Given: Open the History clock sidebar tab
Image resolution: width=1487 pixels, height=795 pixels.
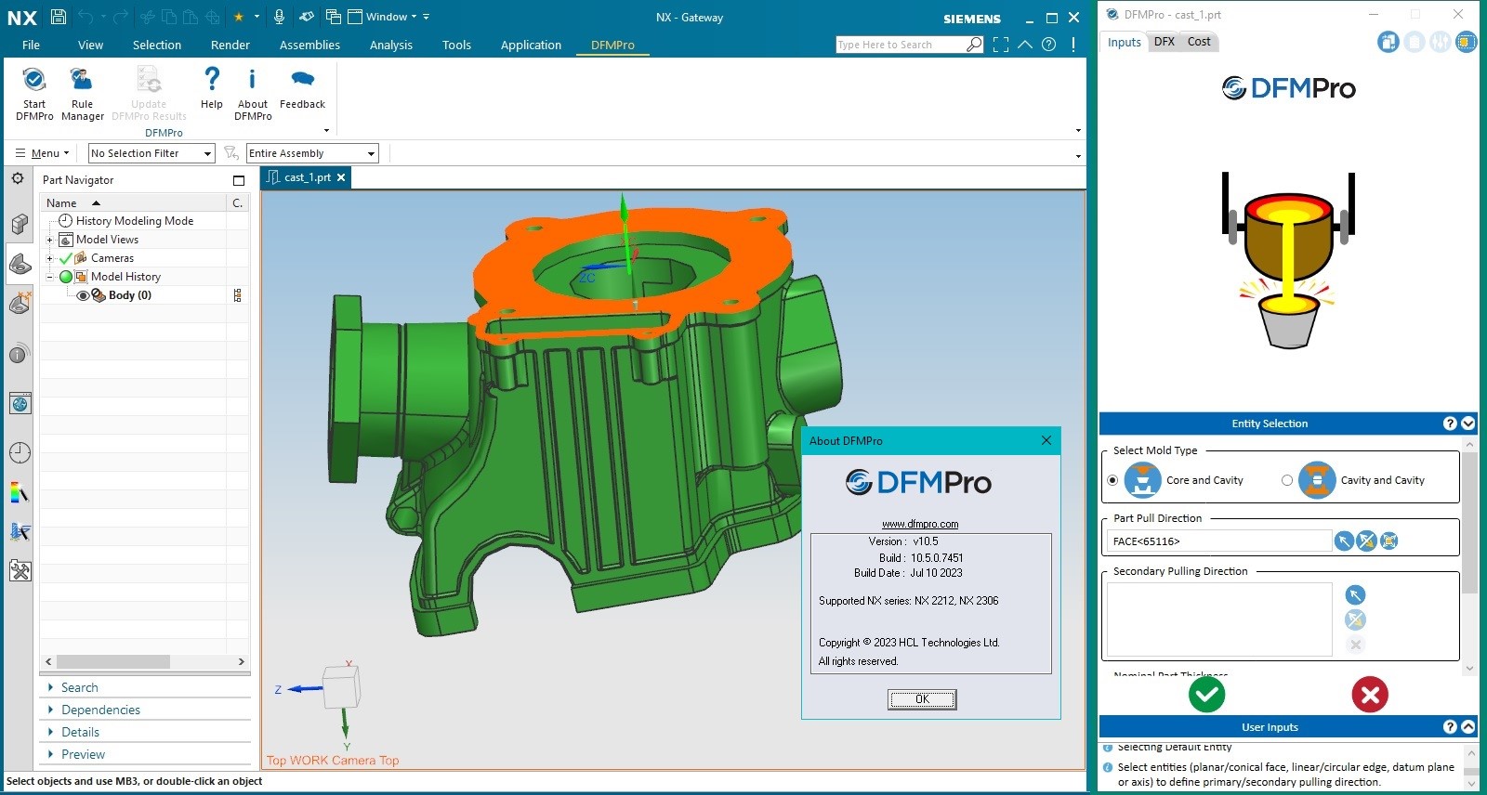Looking at the screenshot, I should pyautogui.click(x=20, y=452).
